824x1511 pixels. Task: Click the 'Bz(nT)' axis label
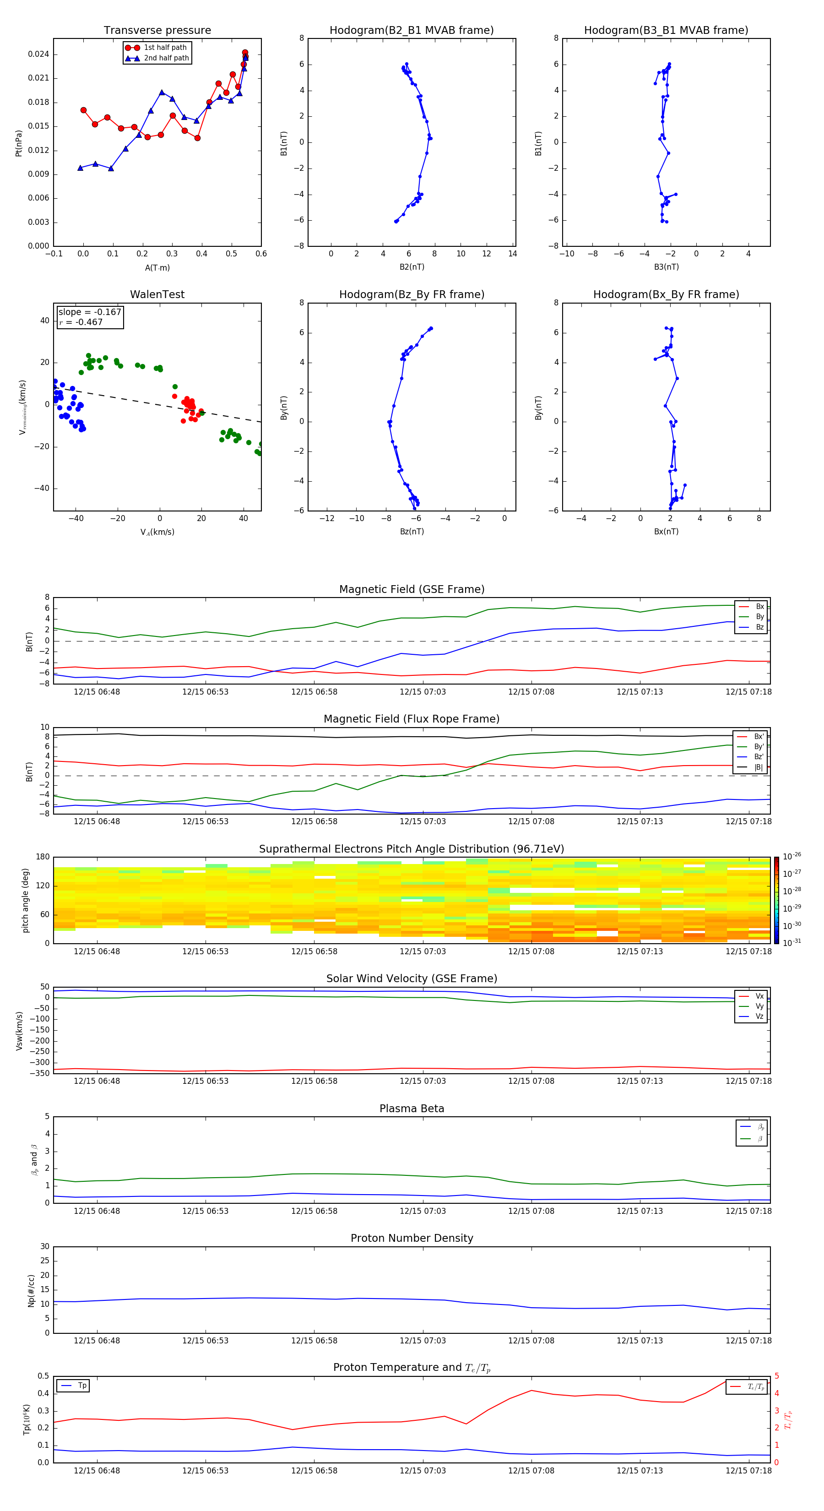412,532
